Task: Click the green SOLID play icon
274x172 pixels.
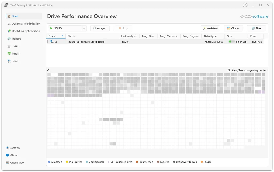Action: coord(51,28)
